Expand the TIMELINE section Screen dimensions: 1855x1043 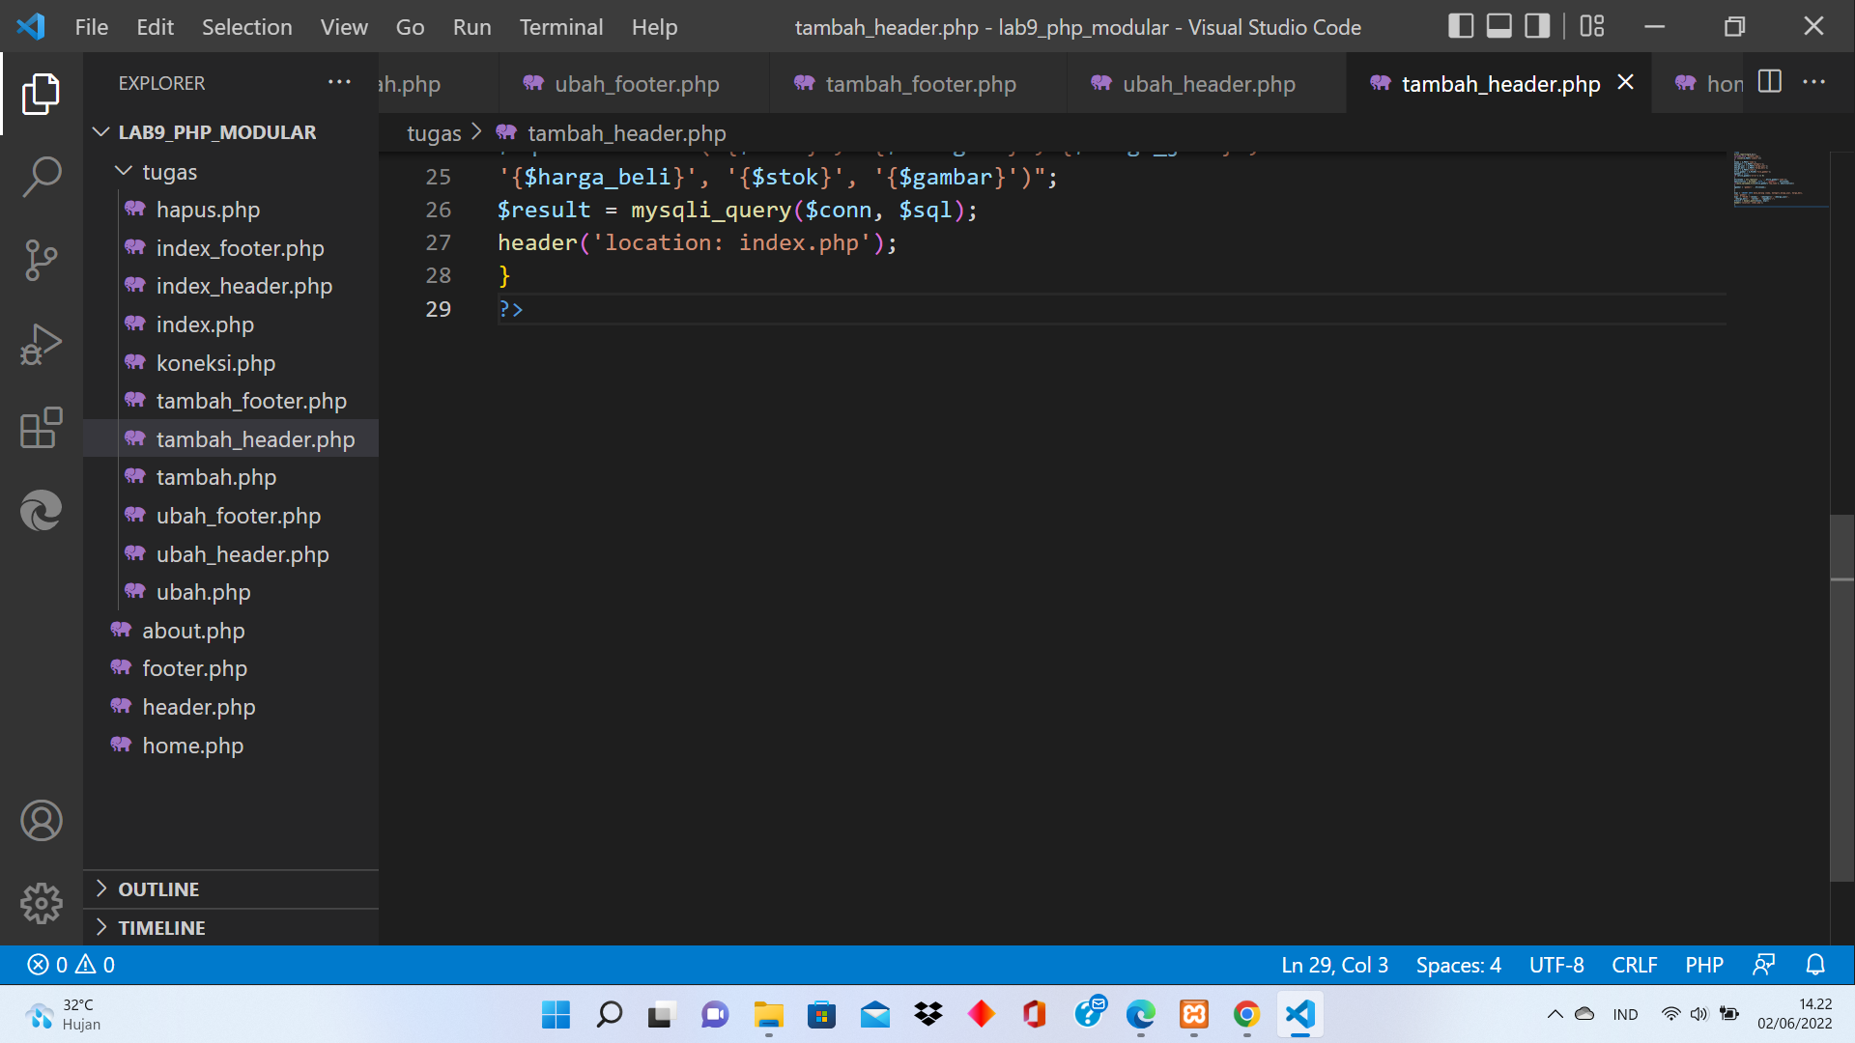(231, 928)
